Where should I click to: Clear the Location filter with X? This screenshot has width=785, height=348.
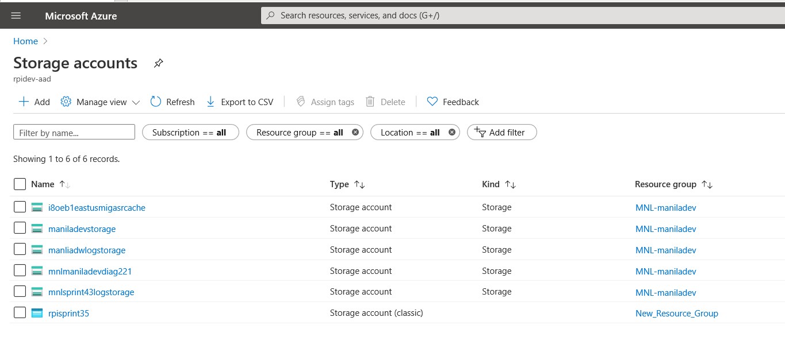tap(452, 132)
